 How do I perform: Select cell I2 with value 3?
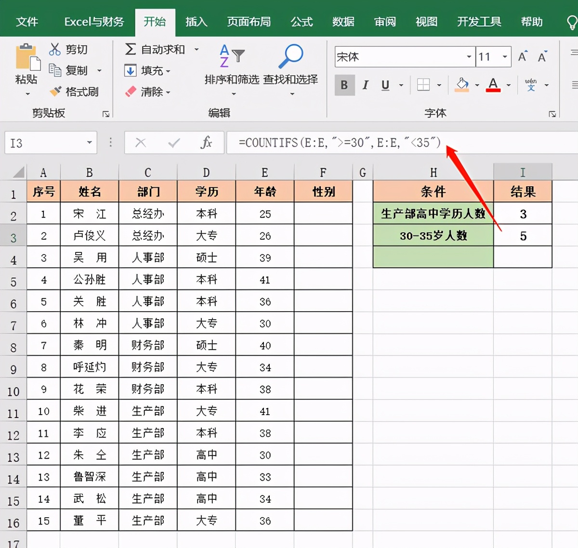click(523, 214)
